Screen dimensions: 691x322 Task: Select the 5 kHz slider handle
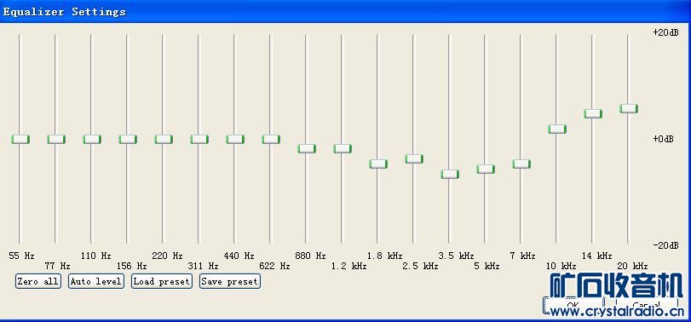tap(486, 170)
